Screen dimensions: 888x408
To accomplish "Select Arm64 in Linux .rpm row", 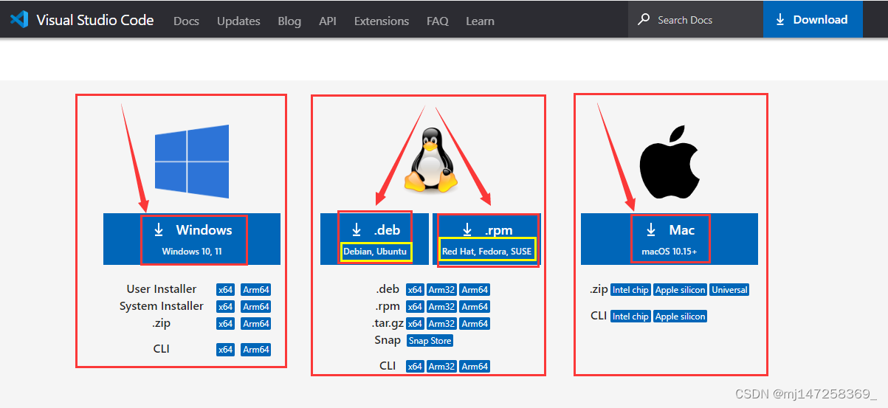I will [475, 306].
